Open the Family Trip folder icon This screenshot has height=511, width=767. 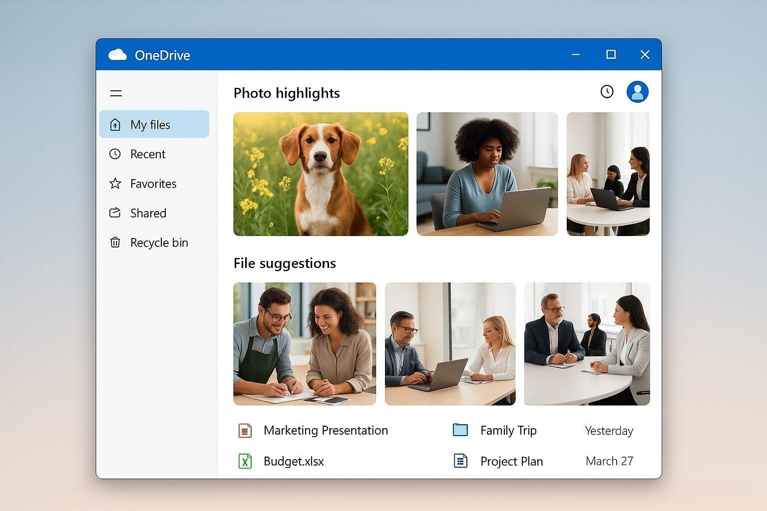460,430
